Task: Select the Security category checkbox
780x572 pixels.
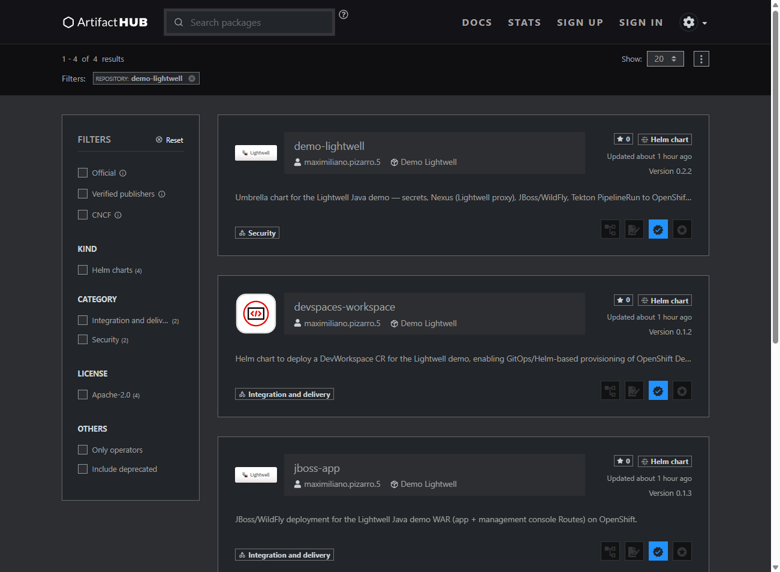Action: pos(83,339)
